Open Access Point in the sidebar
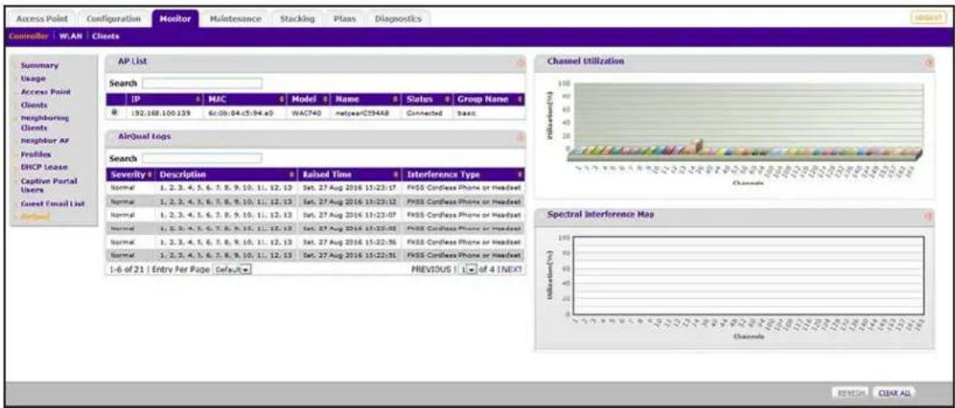 (45, 92)
